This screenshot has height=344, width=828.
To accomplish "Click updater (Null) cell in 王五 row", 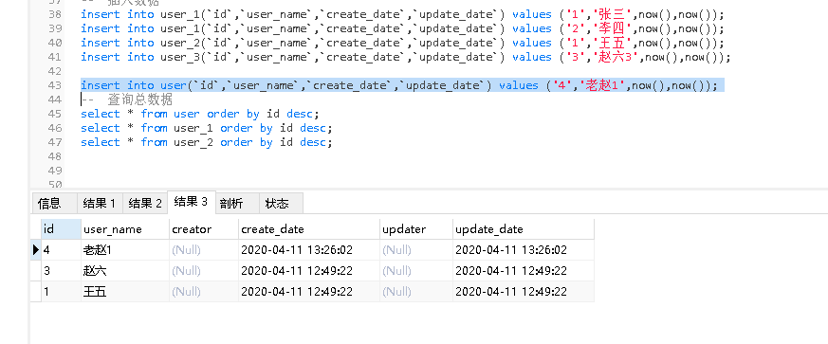I will pos(416,291).
